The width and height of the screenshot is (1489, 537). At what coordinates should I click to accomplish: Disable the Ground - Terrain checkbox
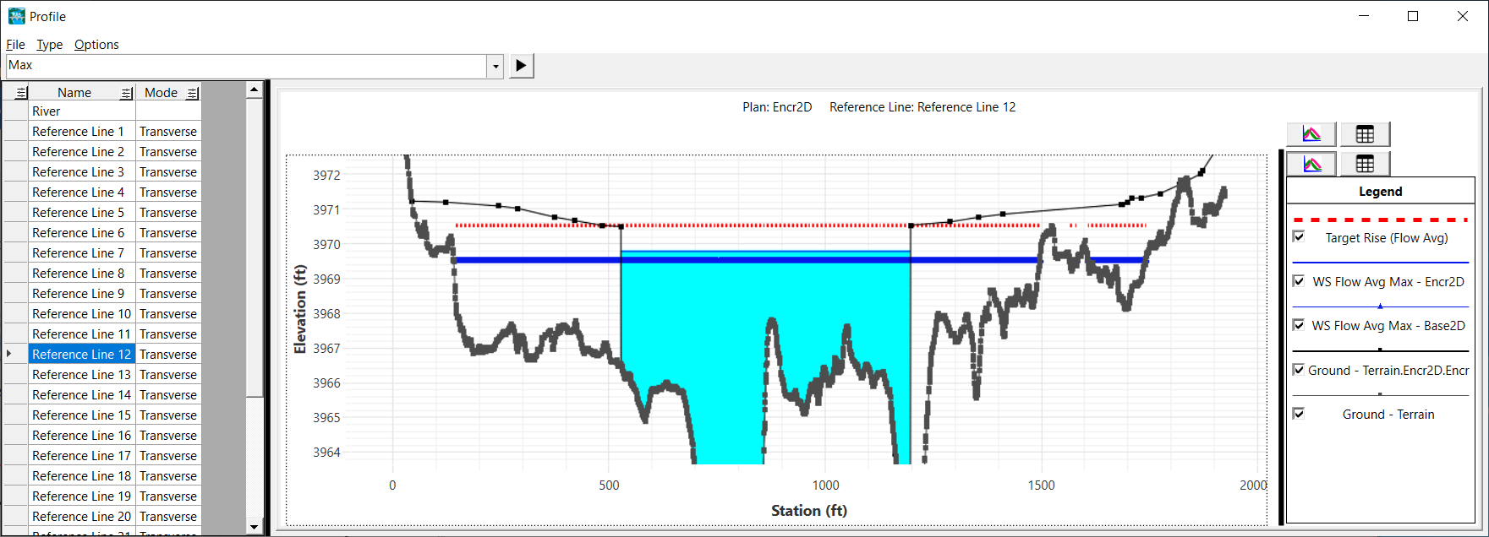point(1299,413)
